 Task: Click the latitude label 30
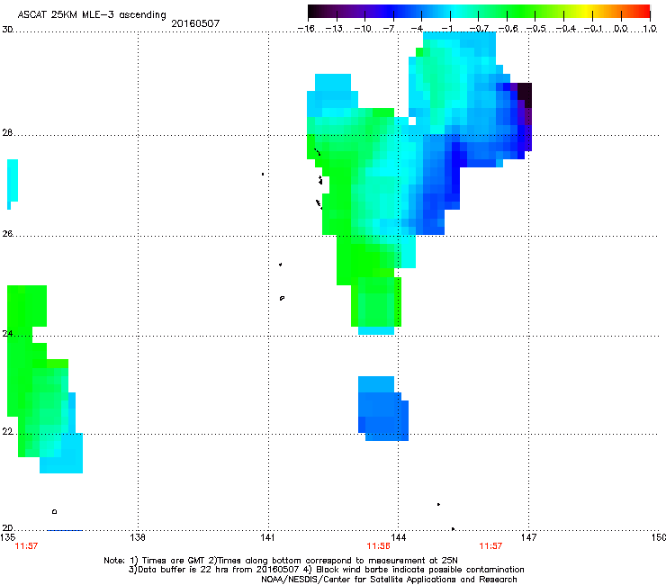click(x=7, y=30)
